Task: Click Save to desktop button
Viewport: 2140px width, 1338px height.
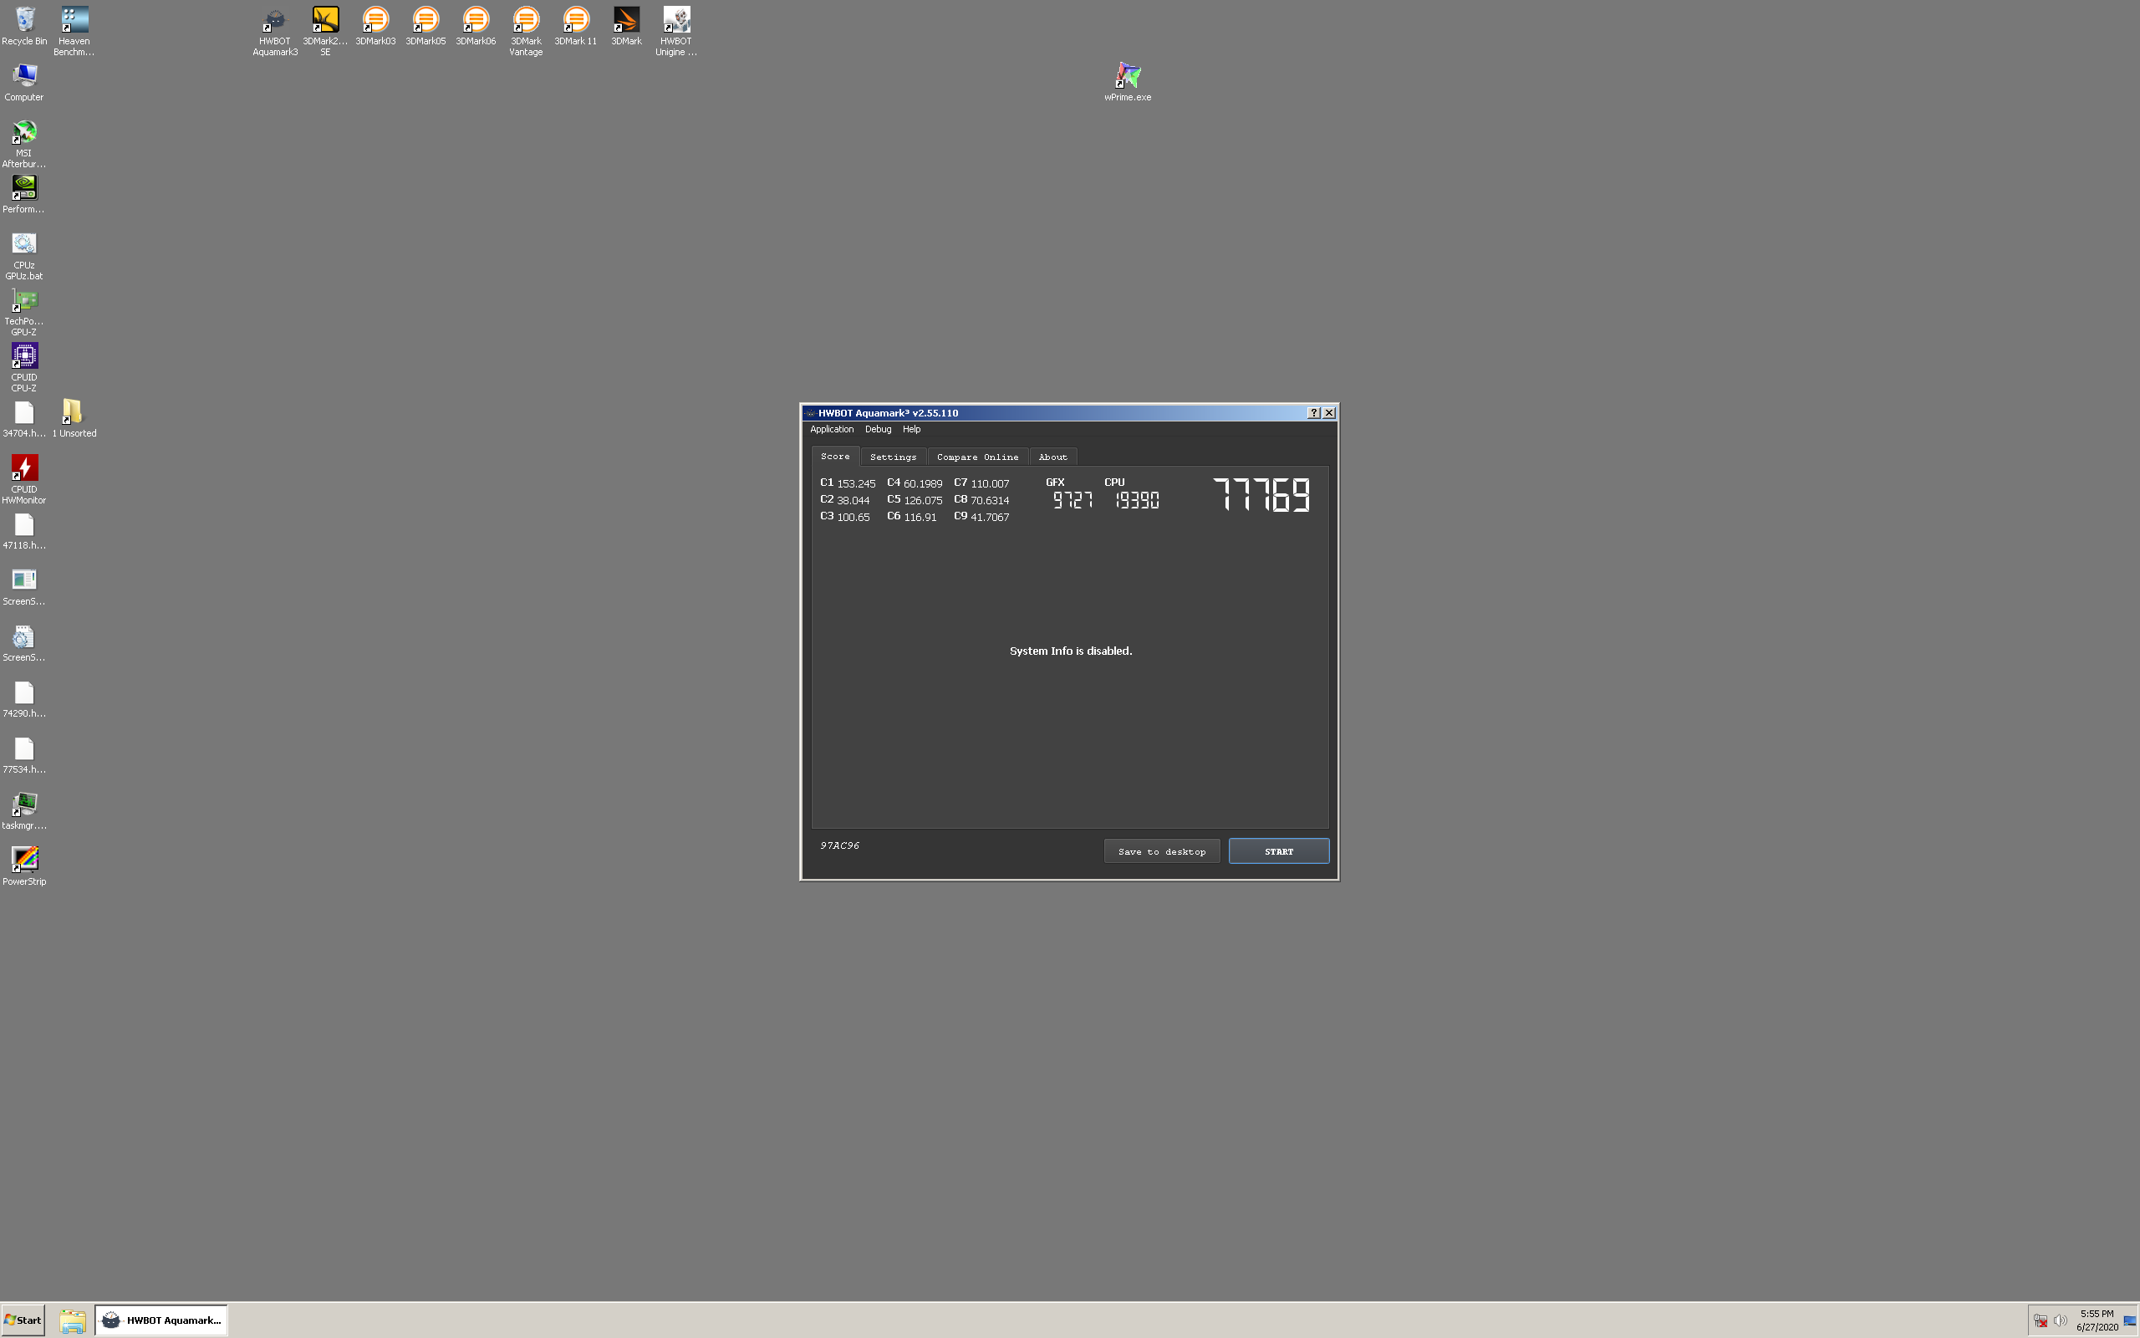Action: pyautogui.click(x=1162, y=851)
